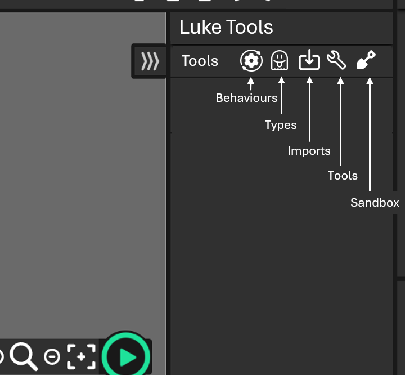Image resolution: width=405 pixels, height=375 pixels.
Task: Select the Types ghost icon
Action: (x=280, y=60)
